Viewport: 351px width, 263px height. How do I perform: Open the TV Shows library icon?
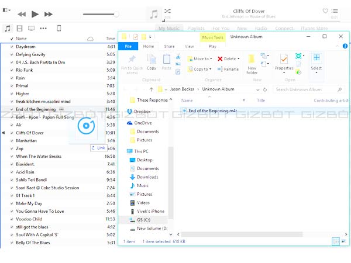31,28
